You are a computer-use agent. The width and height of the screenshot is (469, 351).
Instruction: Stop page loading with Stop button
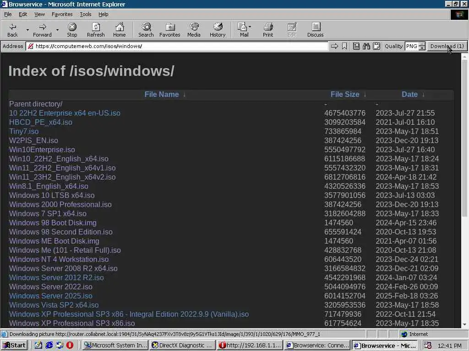(x=72, y=30)
